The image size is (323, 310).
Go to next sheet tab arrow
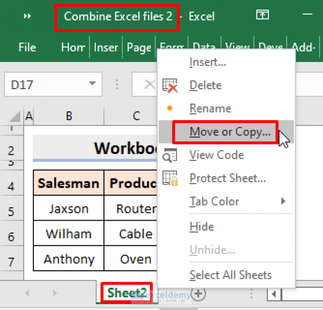tap(55, 293)
